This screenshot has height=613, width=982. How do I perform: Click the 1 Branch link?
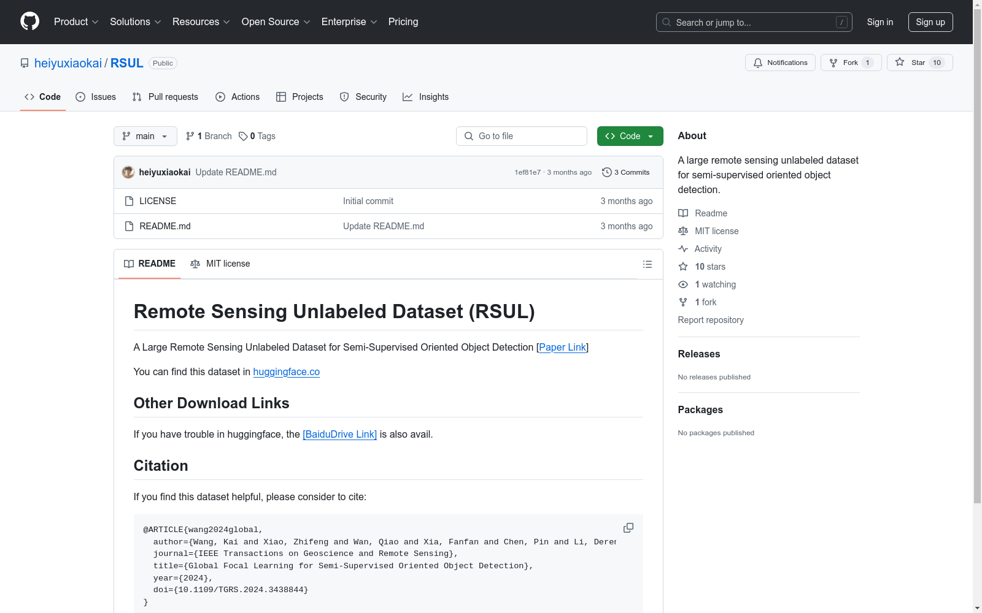point(209,136)
